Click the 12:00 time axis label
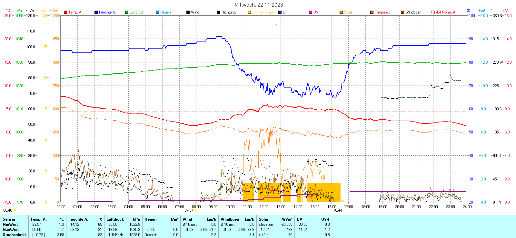Image resolution: width=516 pixels, height=238 pixels. point(264,206)
